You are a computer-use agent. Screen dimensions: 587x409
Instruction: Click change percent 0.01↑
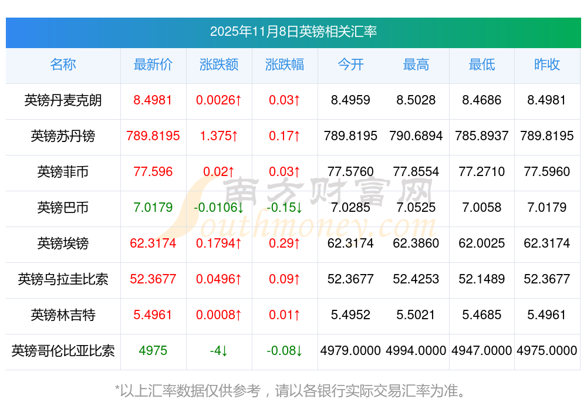285,315
